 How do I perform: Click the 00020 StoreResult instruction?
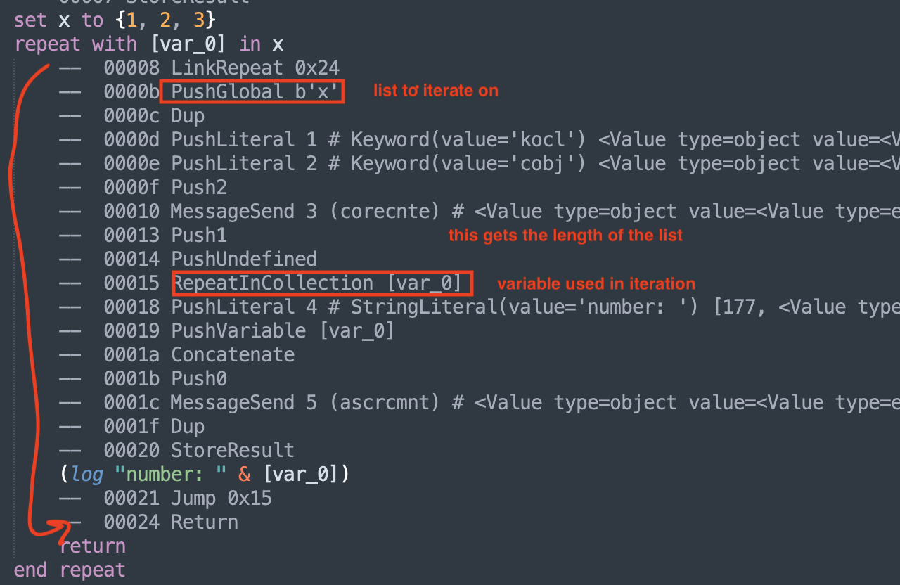click(233, 450)
